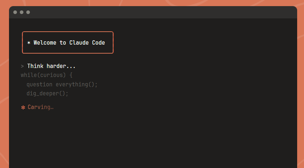This screenshot has height=168, width=304.
Task: Click the orange spinner asterisk beside Carving
Action: point(23,107)
